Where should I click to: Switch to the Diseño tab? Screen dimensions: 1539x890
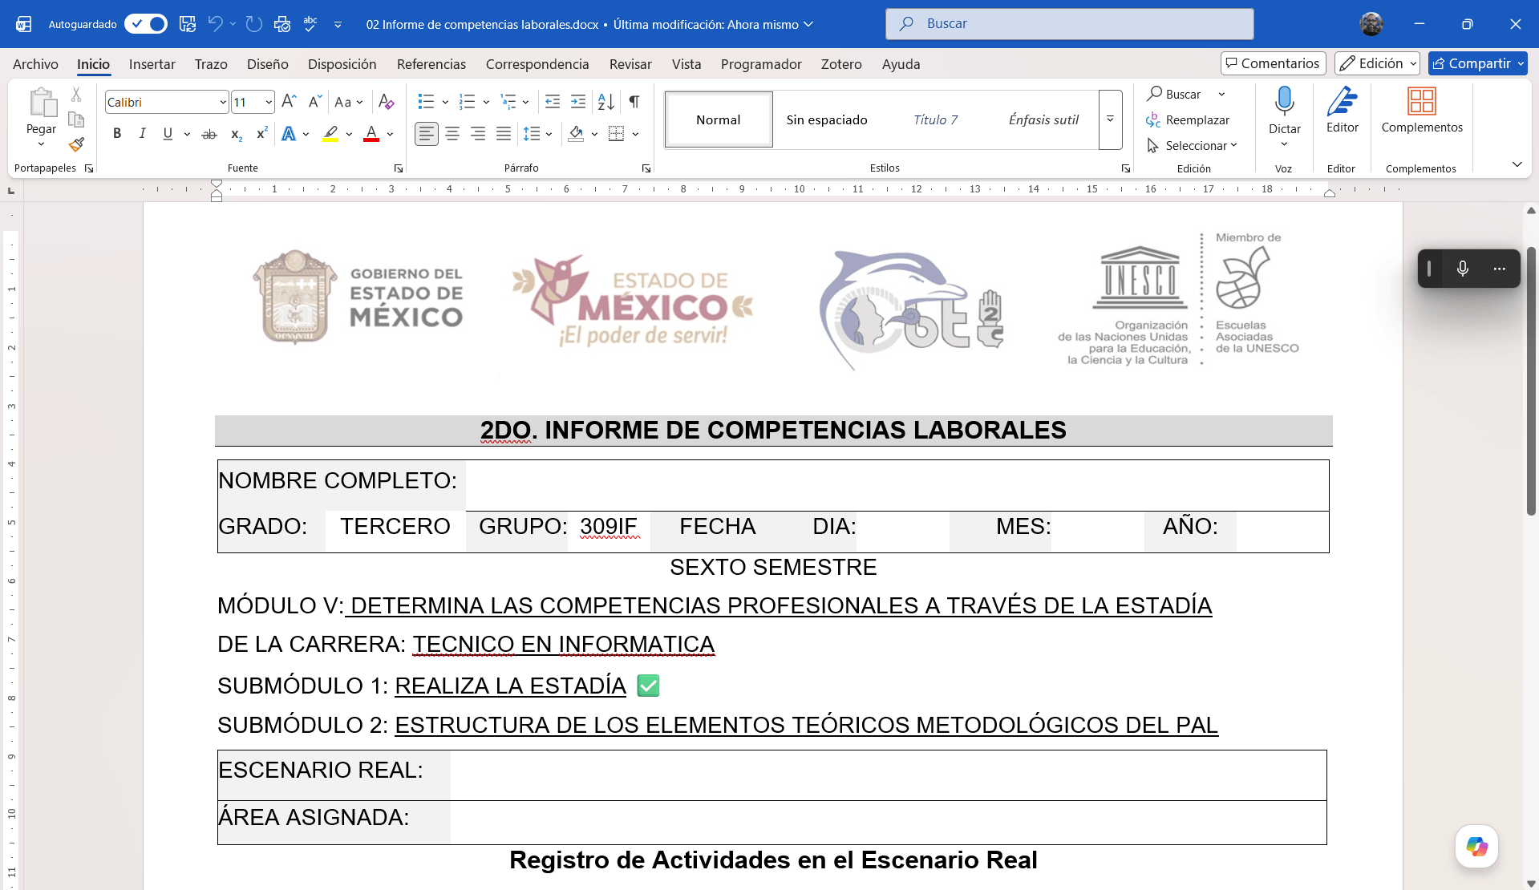[267, 64]
